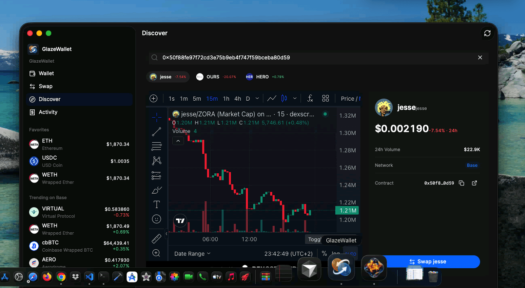Click the Swap jesse button
Viewport: 525px width, 288px height.
[x=428, y=262]
